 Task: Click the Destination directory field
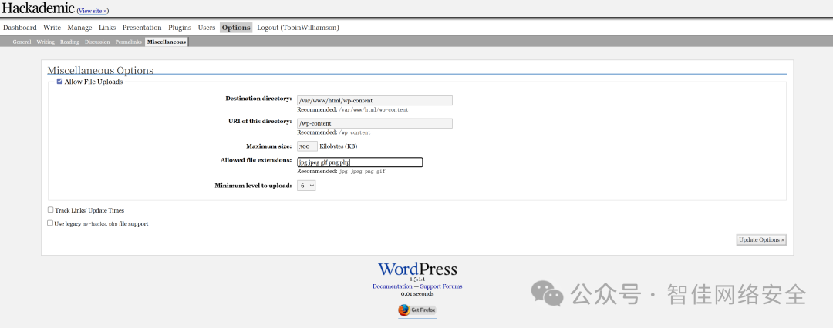[x=375, y=100]
